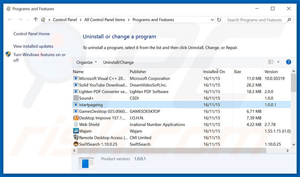The width and height of the screenshot is (300, 177).
Task: Click the 26,2 MB size cell
Action: 254,85
